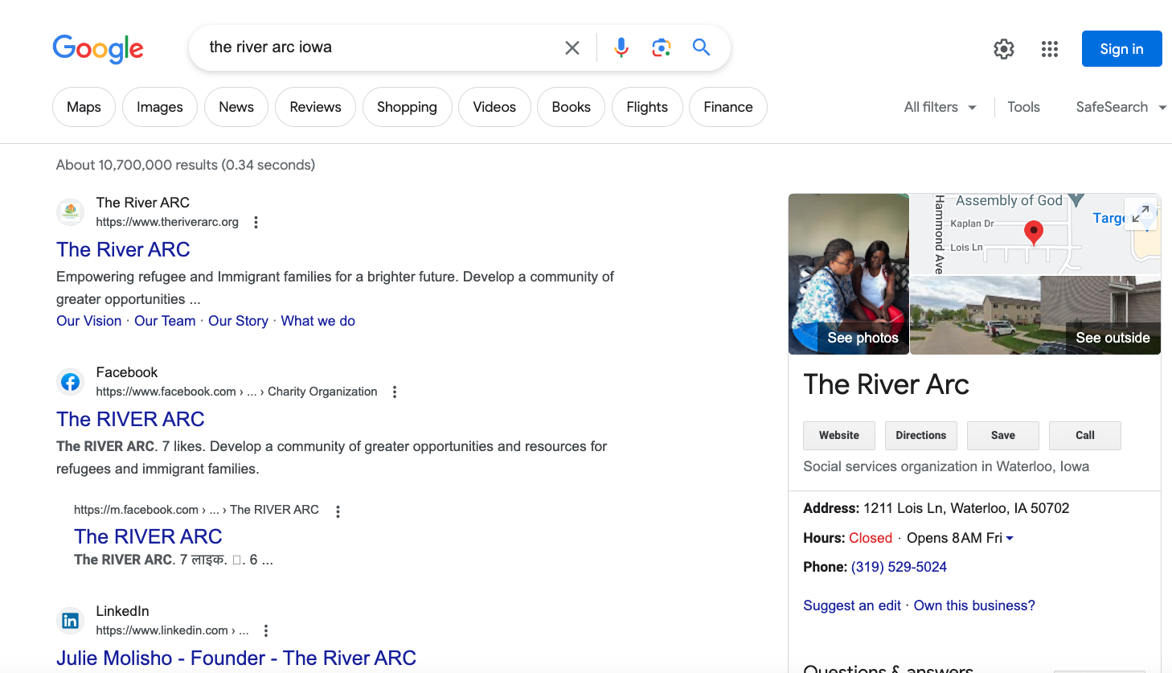The image size is (1172, 673).
Task: Open Julie Molisho Founder LinkedIn result
Action: pyautogui.click(x=236, y=658)
